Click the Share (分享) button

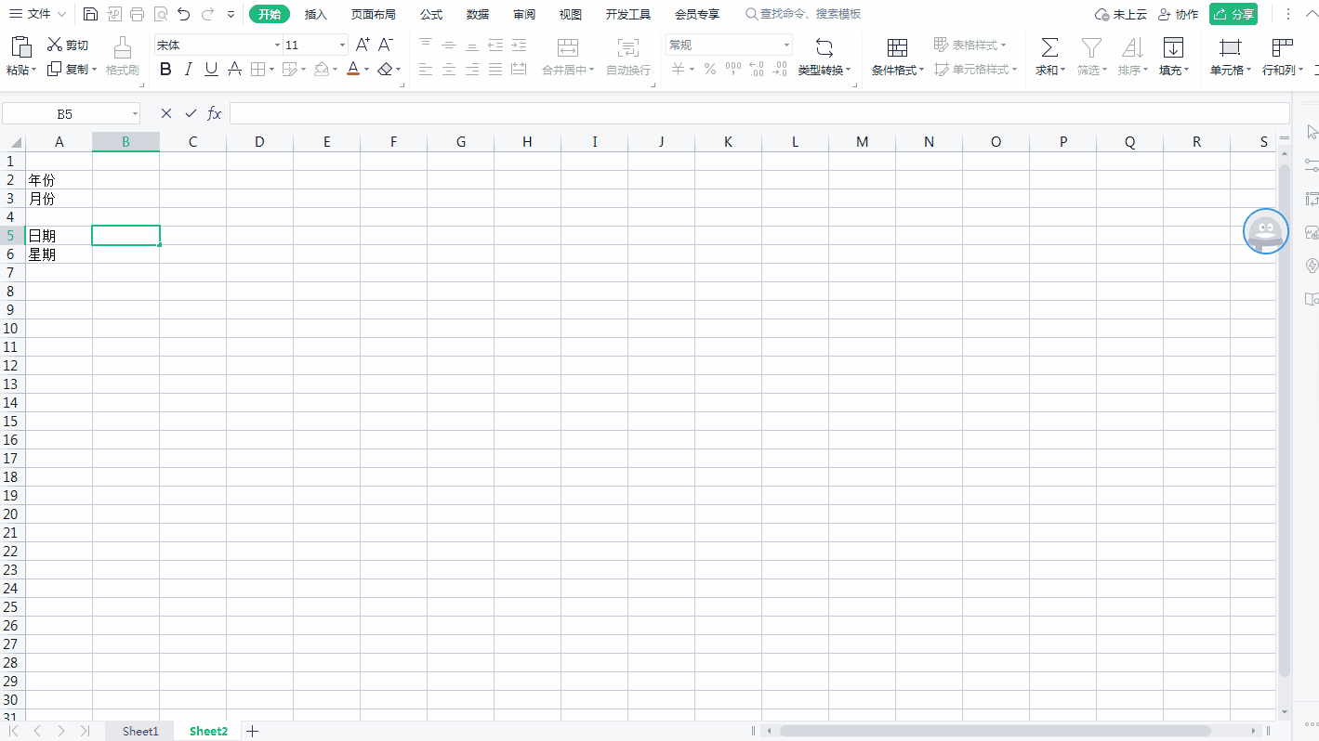click(1233, 14)
